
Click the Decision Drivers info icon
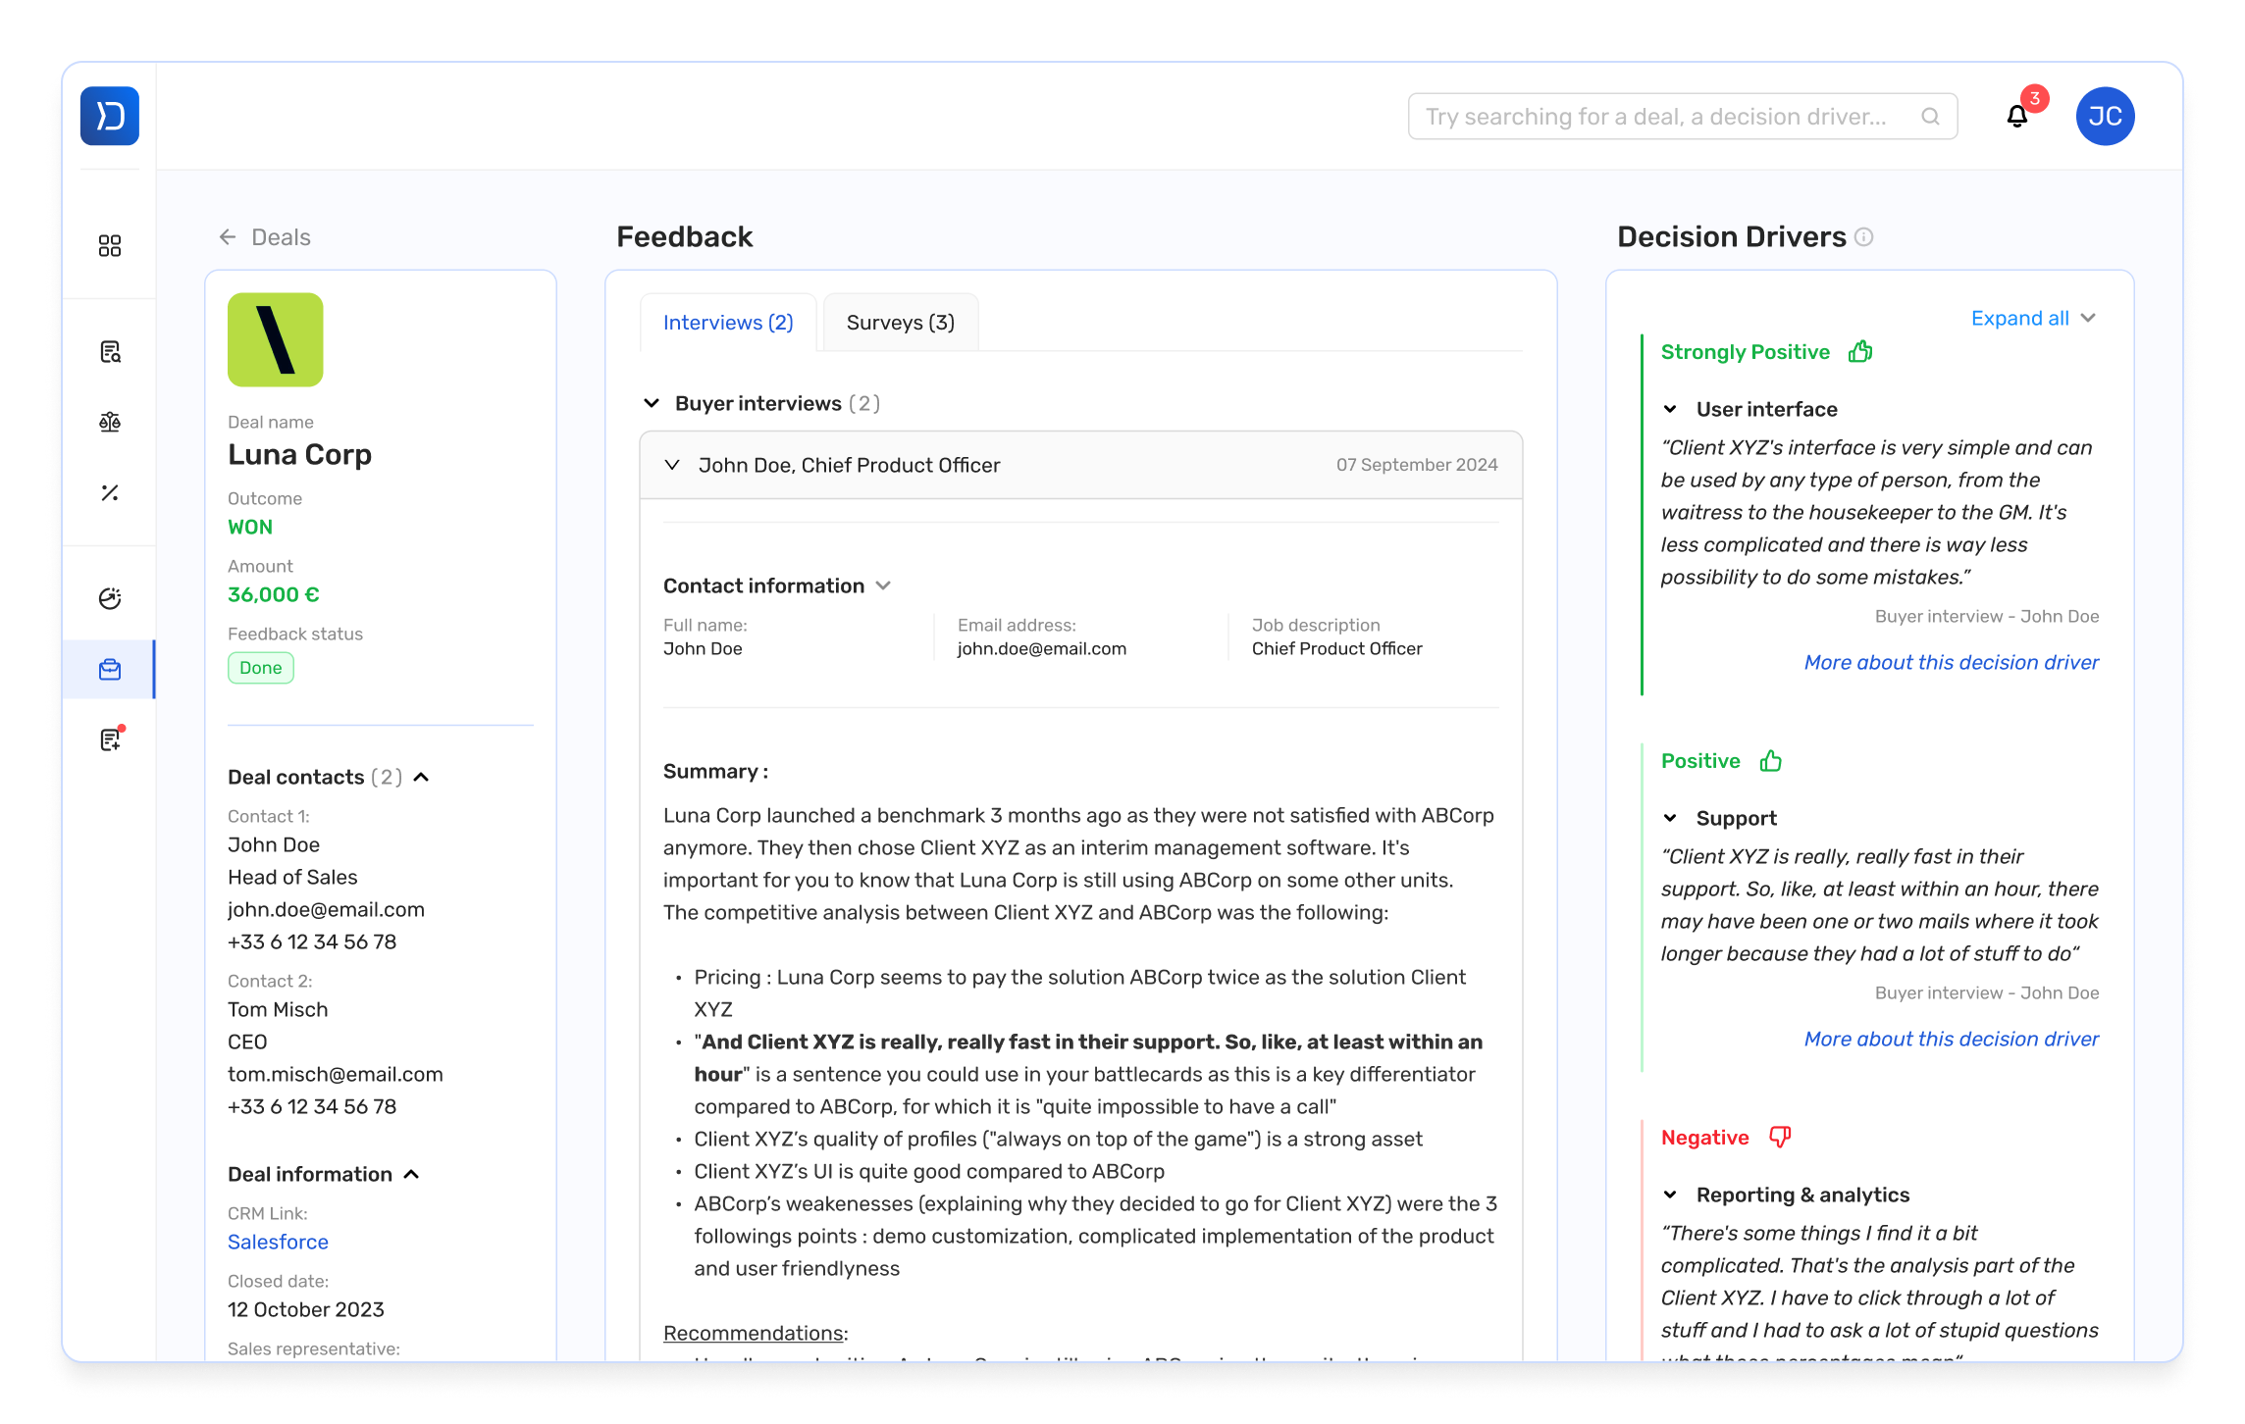(x=1864, y=236)
